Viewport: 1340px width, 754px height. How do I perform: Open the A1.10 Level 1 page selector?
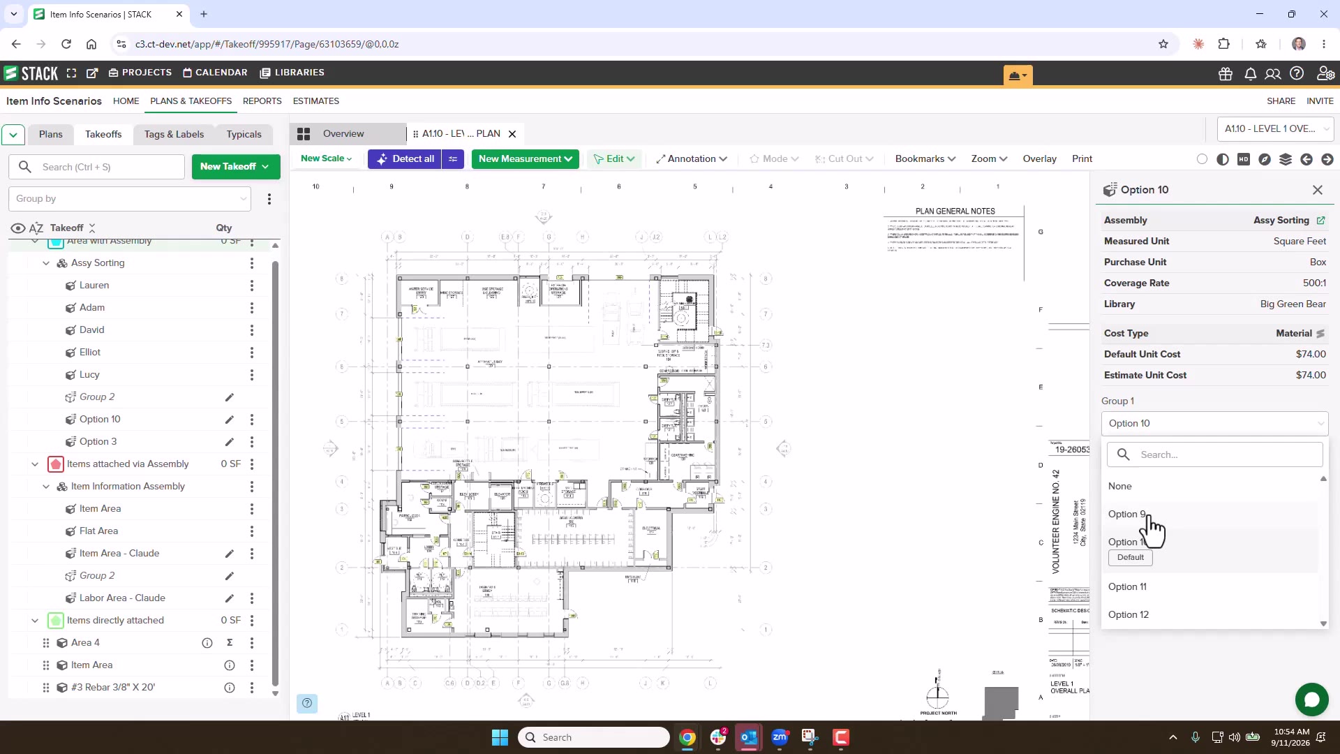click(1275, 129)
